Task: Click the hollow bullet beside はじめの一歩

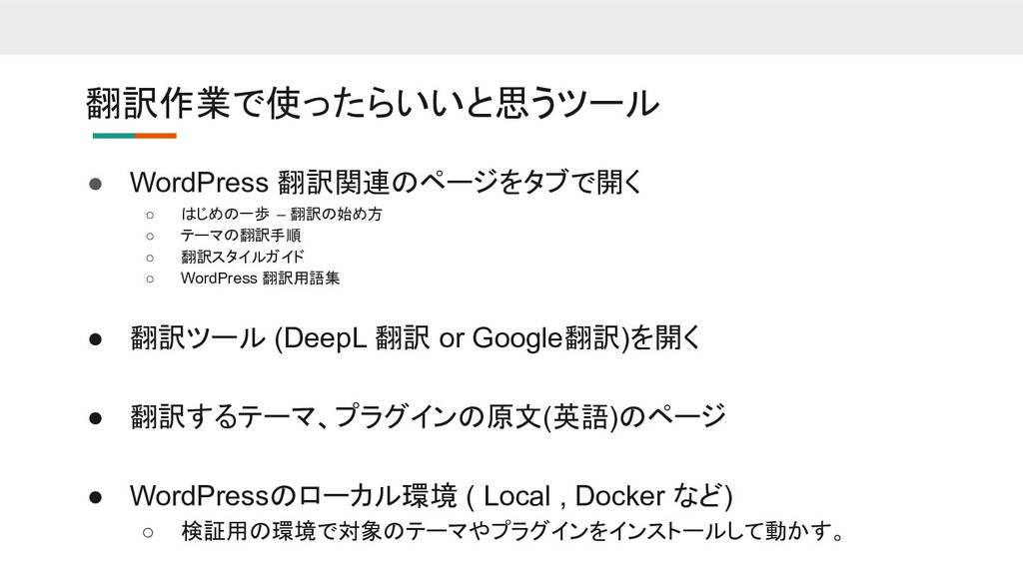Action: [150, 215]
